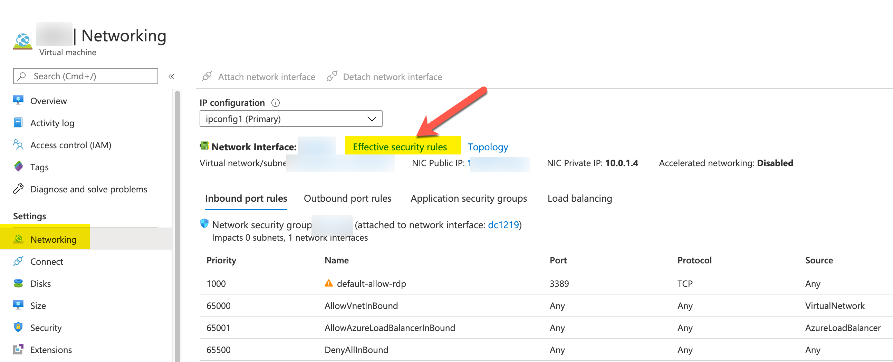The height and width of the screenshot is (362, 893).
Task: Open Activity log in the sidebar
Action: [52, 123]
